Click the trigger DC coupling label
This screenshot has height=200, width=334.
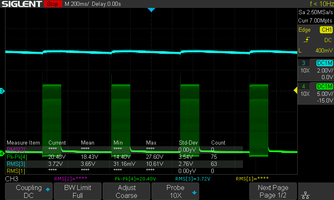click(328, 40)
